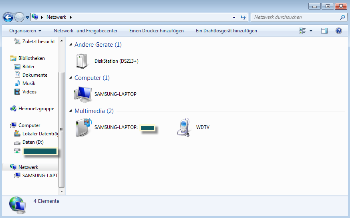Close the Explorer window
This screenshot has height=218, width=350.
341,6
